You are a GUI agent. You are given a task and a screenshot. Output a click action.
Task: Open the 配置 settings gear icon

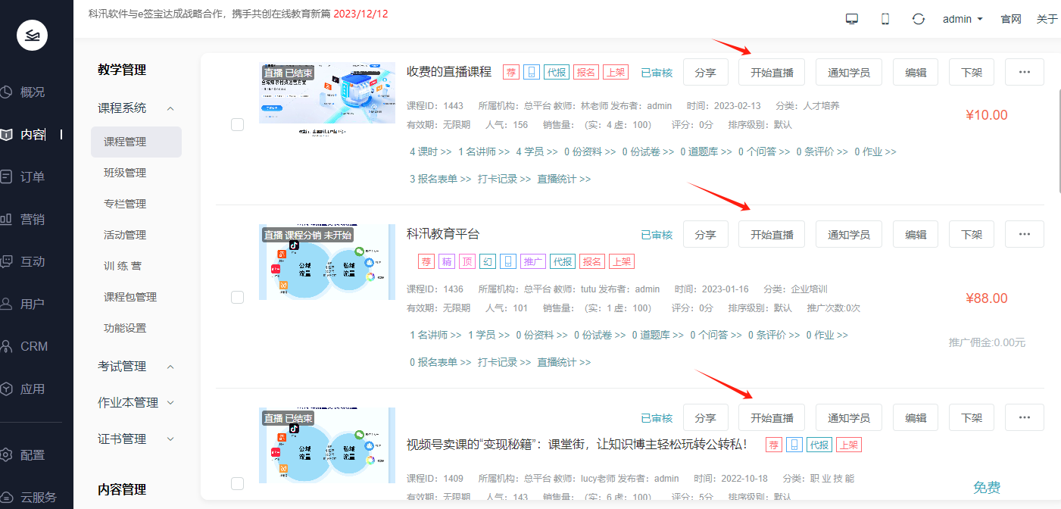pyautogui.click(x=7, y=456)
